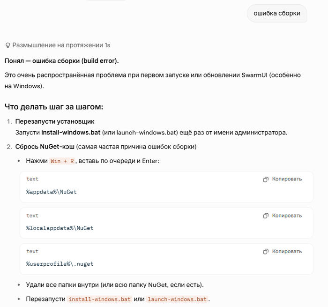Click the %appdata%\NuGet code text
Screen dimensions: 328x307
52,192
